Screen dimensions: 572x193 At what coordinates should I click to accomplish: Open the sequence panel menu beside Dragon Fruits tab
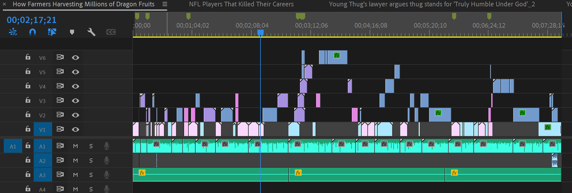point(165,4)
